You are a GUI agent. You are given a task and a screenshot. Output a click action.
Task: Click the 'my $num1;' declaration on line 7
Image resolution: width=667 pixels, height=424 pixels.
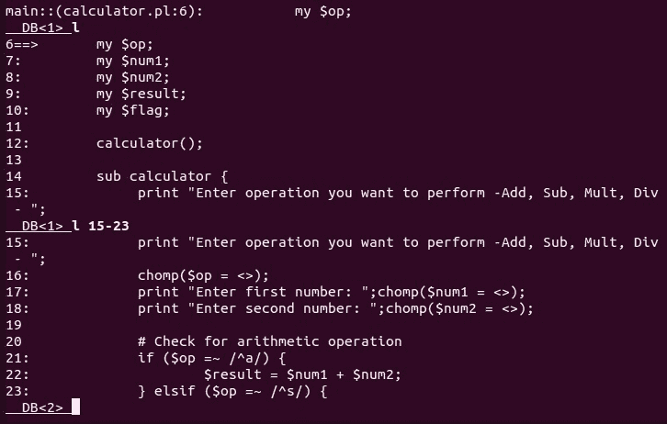pyautogui.click(x=132, y=61)
